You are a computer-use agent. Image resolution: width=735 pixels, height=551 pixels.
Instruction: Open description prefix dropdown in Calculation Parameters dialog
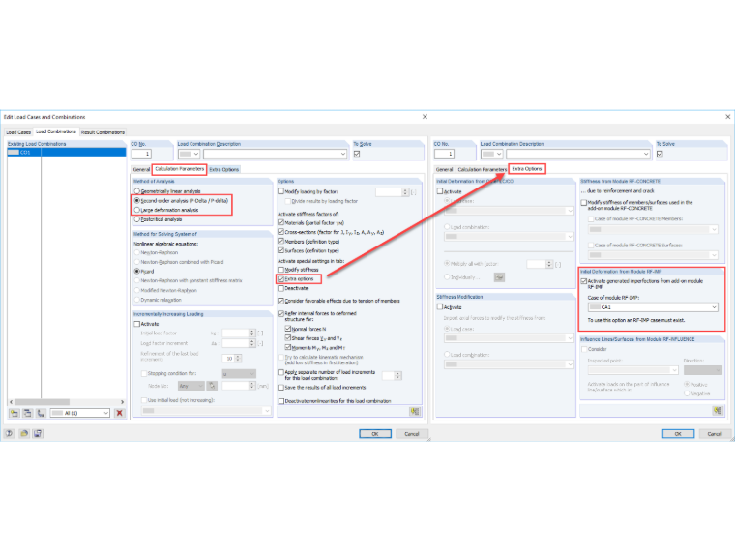click(189, 154)
